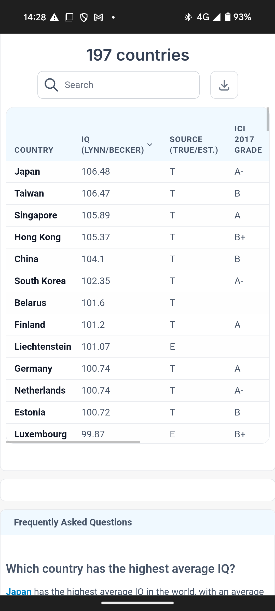275x611 pixels.
Task: Open the Japan link in FAQ answer
Action: [19, 591]
